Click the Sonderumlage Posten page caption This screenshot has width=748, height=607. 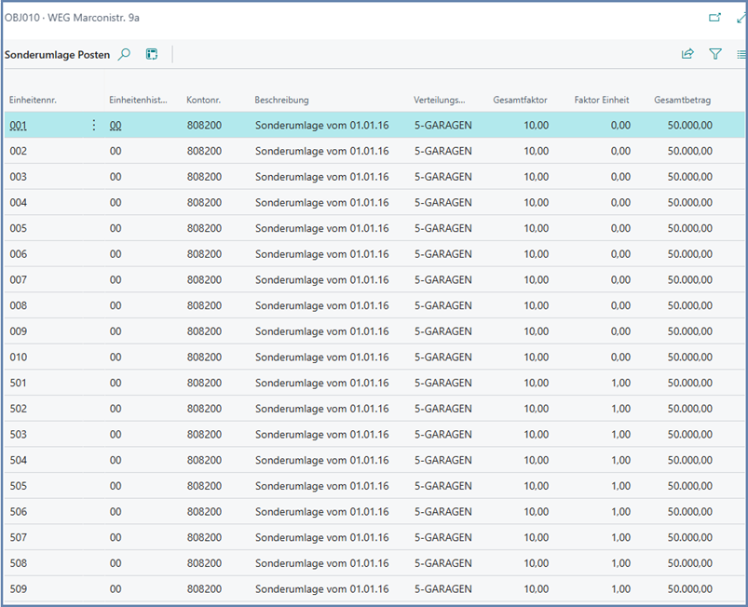tap(57, 55)
